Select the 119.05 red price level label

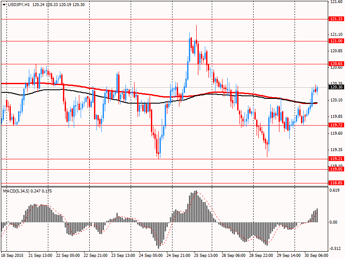[336, 169]
